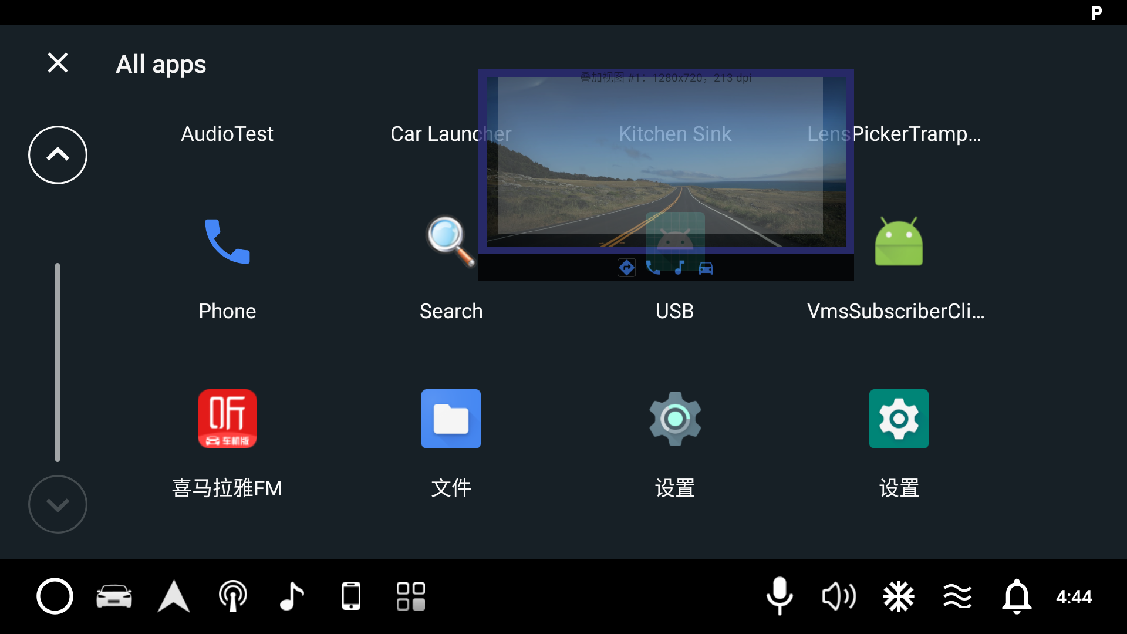Tap the defrost snowflake icon in the taskbar
The height and width of the screenshot is (634, 1127).
pyautogui.click(x=899, y=596)
